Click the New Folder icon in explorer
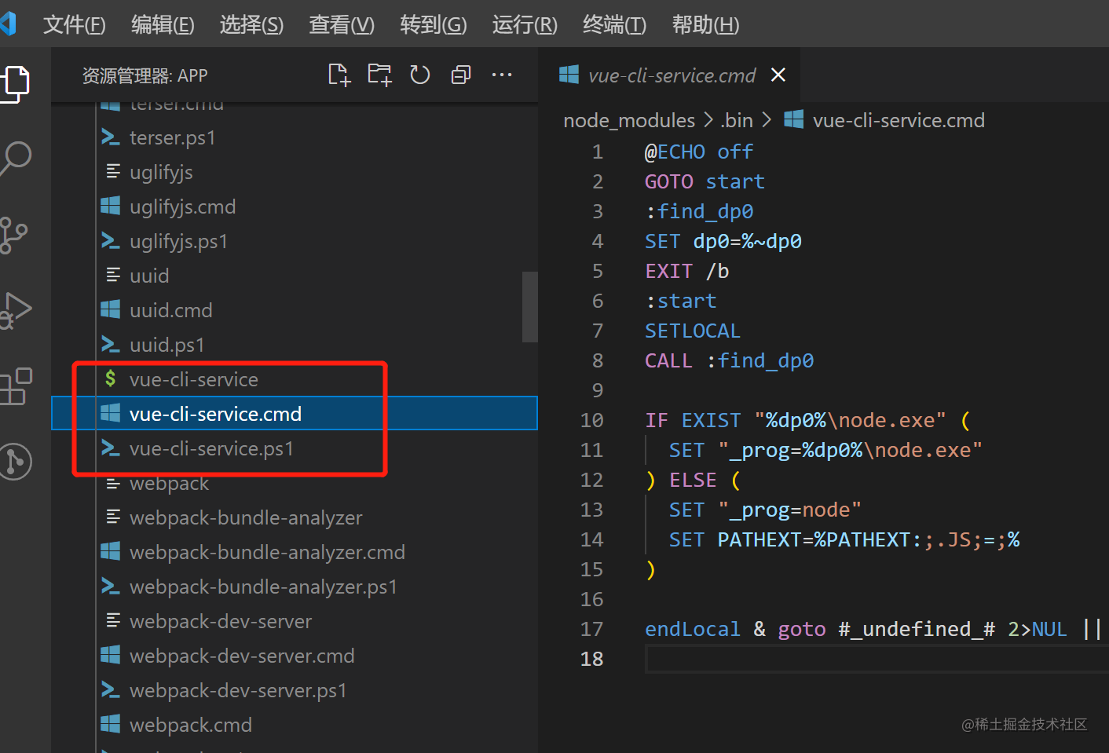1109x753 pixels. (x=379, y=75)
